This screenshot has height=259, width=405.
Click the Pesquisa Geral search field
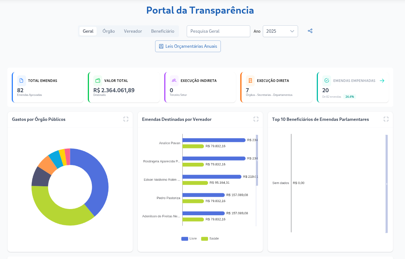tap(218, 31)
